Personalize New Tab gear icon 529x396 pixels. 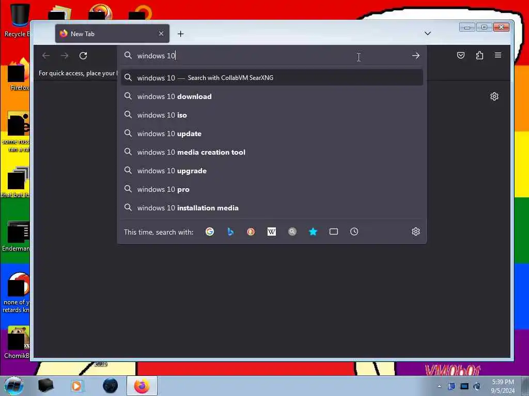[x=494, y=96]
